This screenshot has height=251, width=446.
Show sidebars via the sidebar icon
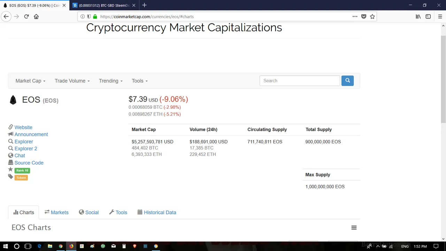click(x=428, y=16)
